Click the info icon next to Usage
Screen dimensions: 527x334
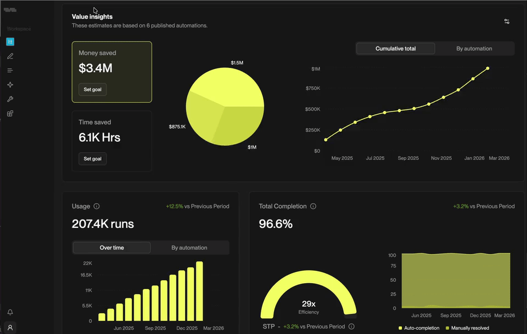coord(97,206)
